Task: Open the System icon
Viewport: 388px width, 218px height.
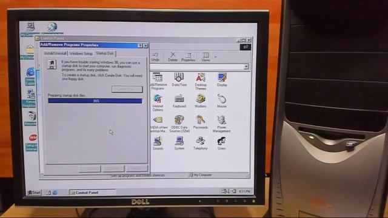Action: coord(179,144)
